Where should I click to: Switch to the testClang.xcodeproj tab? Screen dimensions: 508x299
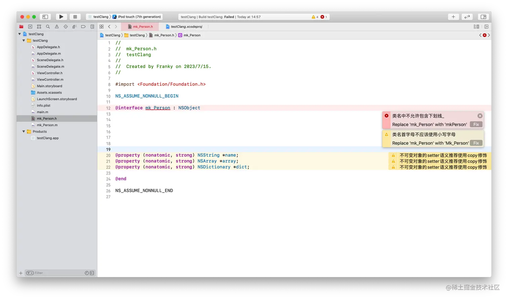[184, 27]
